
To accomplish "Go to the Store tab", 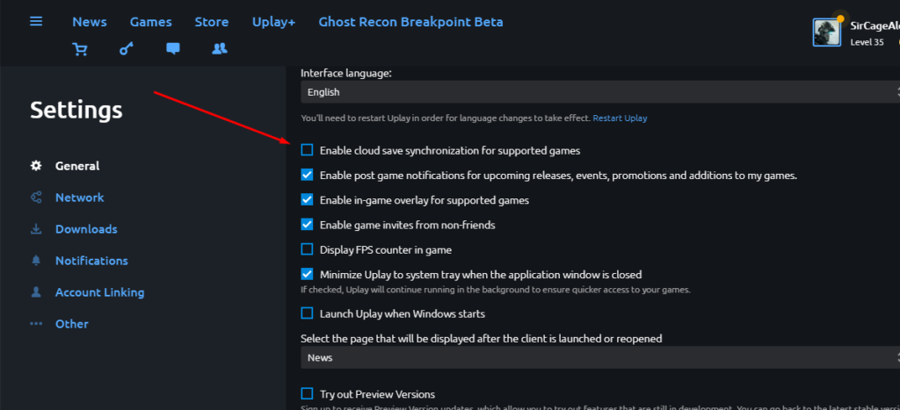I will [211, 22].
